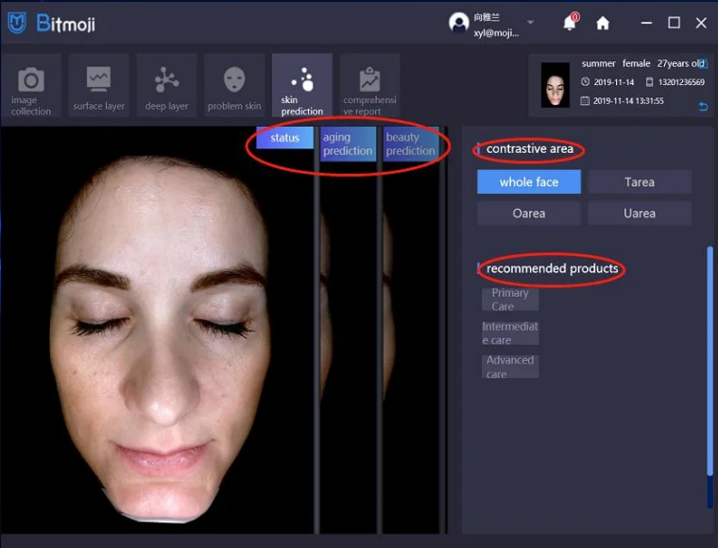Switch to the status tab

click(284, 138)
